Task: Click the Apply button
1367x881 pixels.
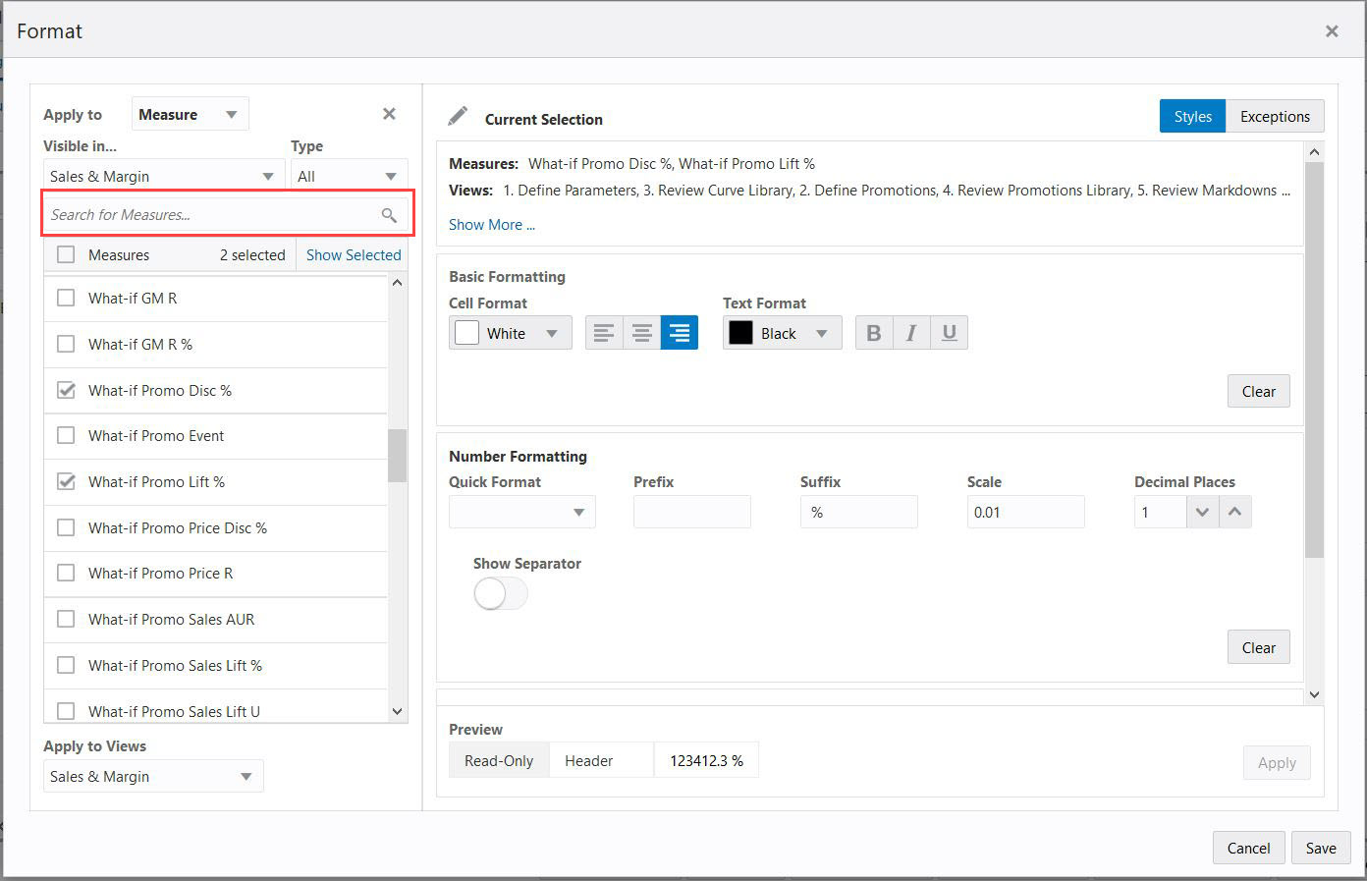Action: click(x=1277, y=762)
